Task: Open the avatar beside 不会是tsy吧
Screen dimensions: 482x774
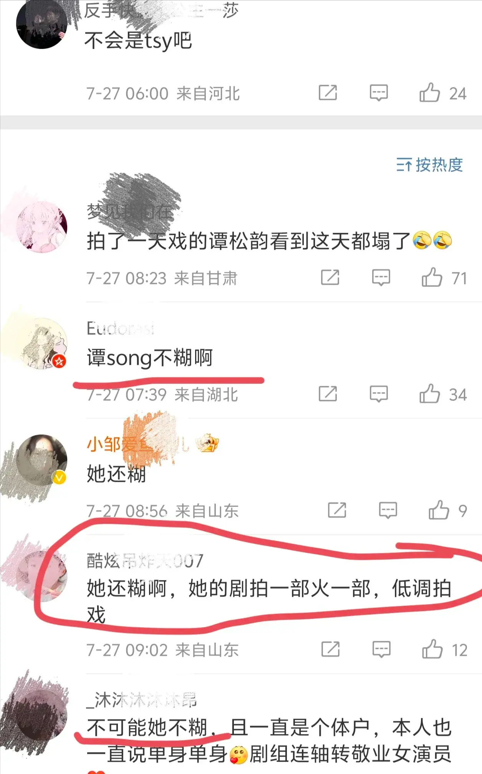Action: click(41, 24)
